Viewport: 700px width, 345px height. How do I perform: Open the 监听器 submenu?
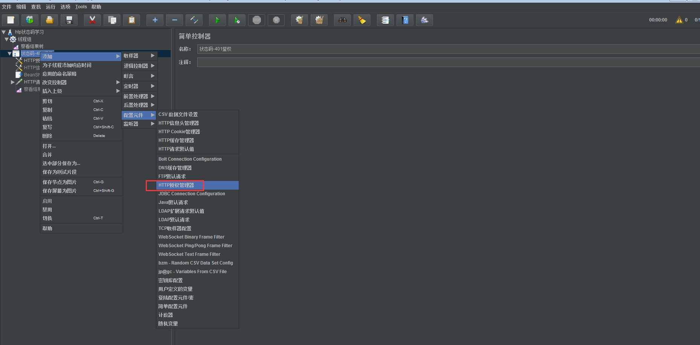point(139,124)
